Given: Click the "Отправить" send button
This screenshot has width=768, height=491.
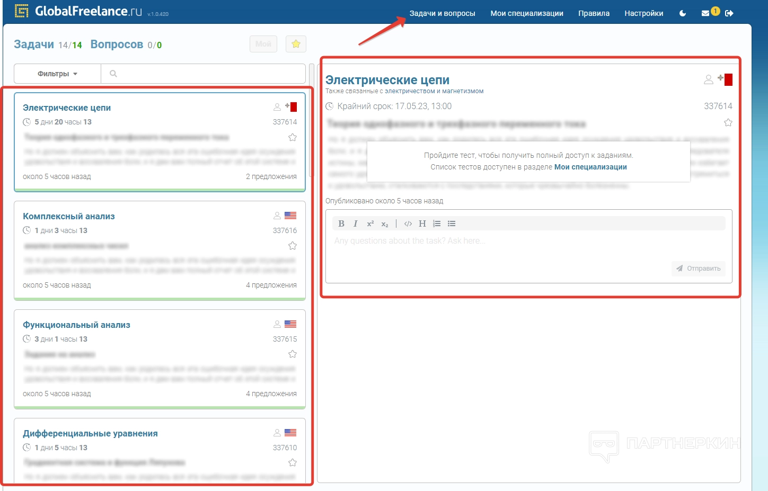Looking at the screenshot, I should pyautogui.click(x=699, y=269).
